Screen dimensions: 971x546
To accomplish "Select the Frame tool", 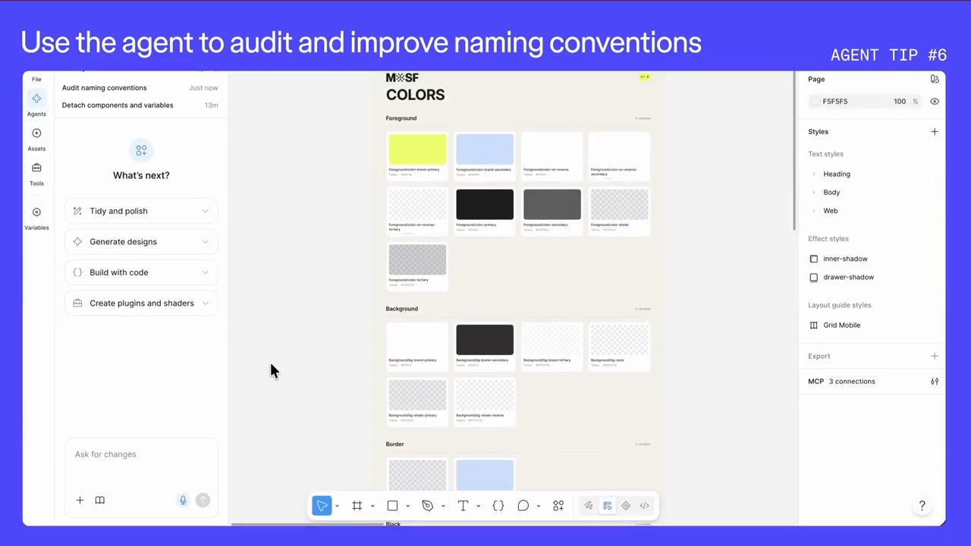I will [357, 506].
